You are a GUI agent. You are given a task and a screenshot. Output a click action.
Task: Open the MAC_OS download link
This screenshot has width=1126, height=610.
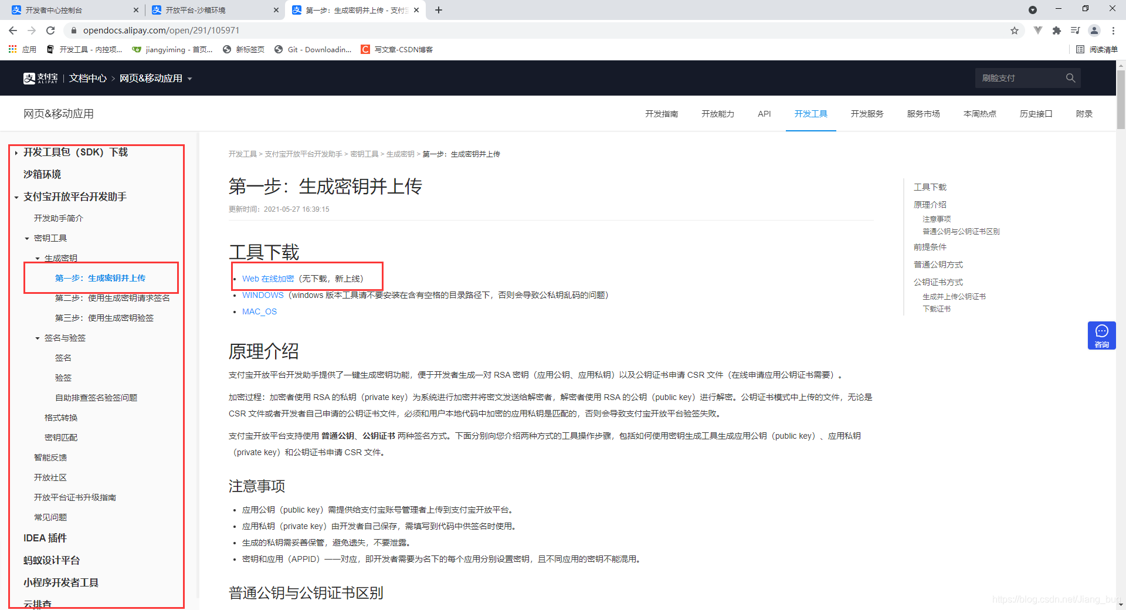259,311
